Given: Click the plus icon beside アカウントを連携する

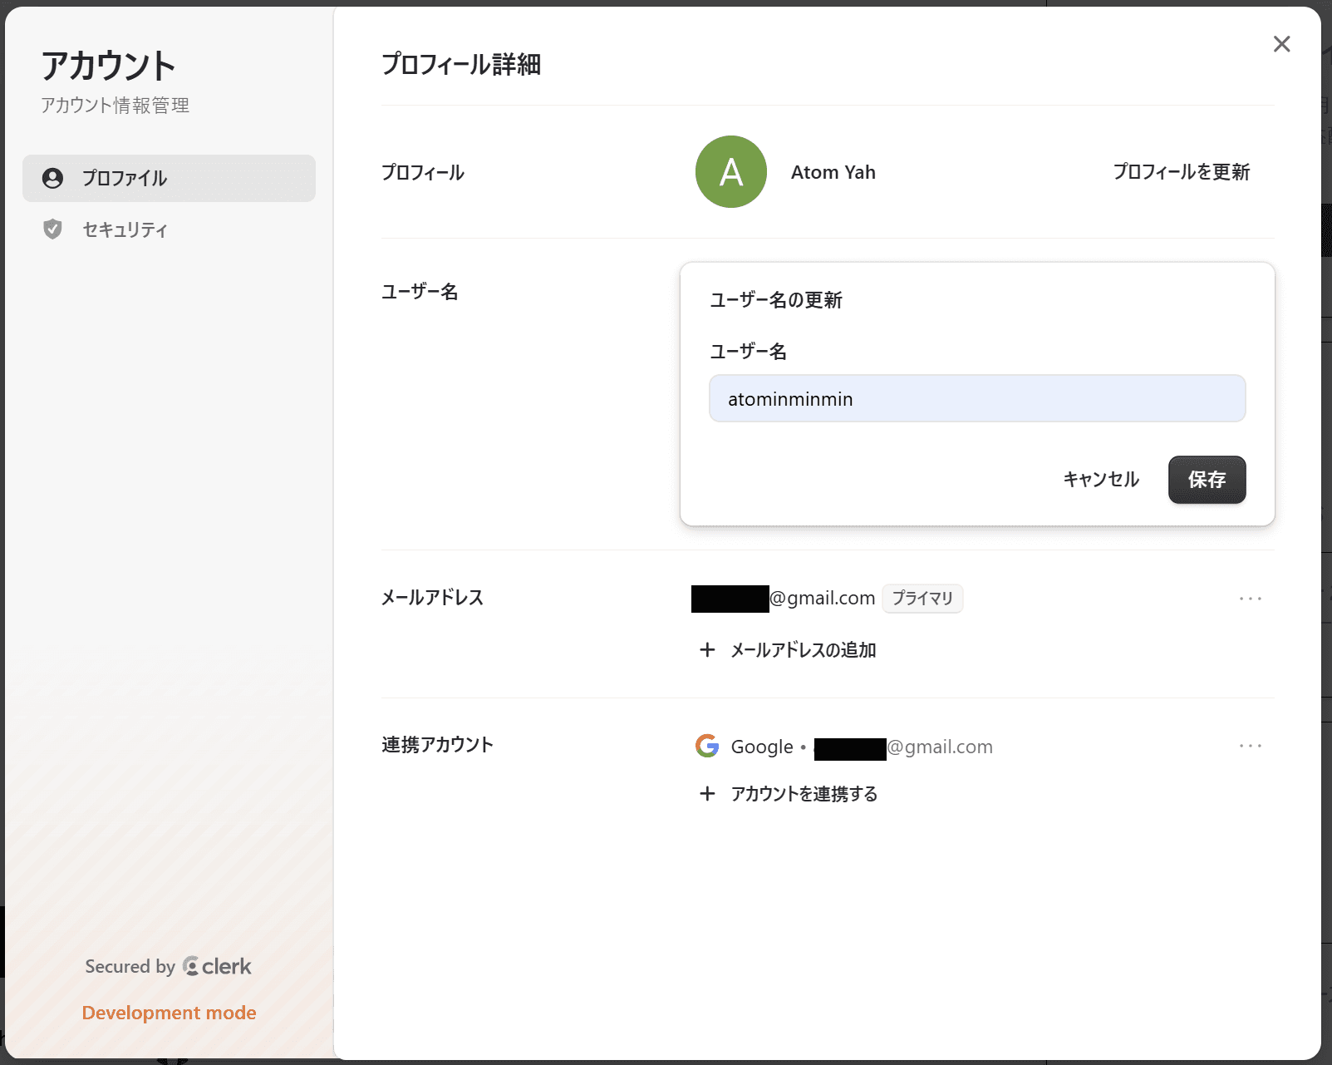Looking at the screenshot, I should pyautogui.click(x=707, y=794).
